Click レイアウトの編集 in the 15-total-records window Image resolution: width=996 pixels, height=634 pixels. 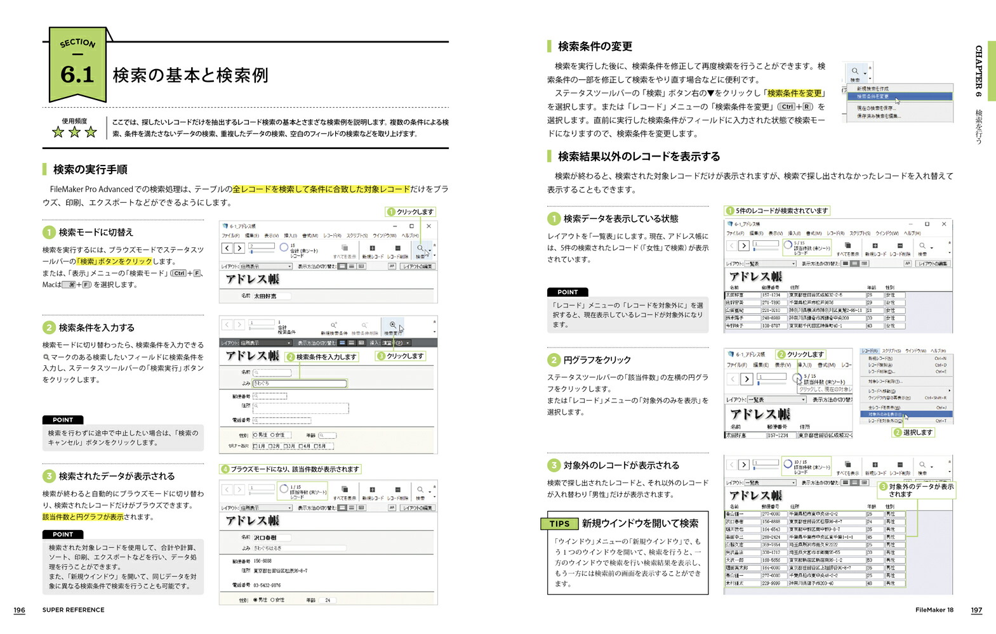coord(417,266)
